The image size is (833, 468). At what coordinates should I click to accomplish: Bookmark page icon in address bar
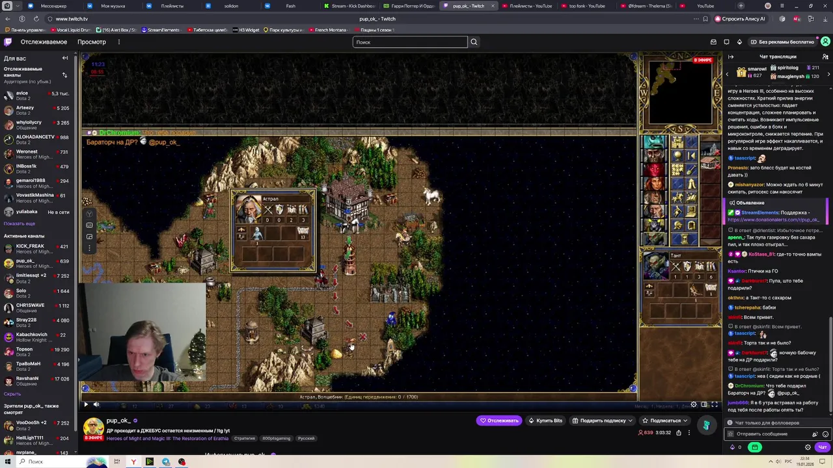[x=705, y=19]
